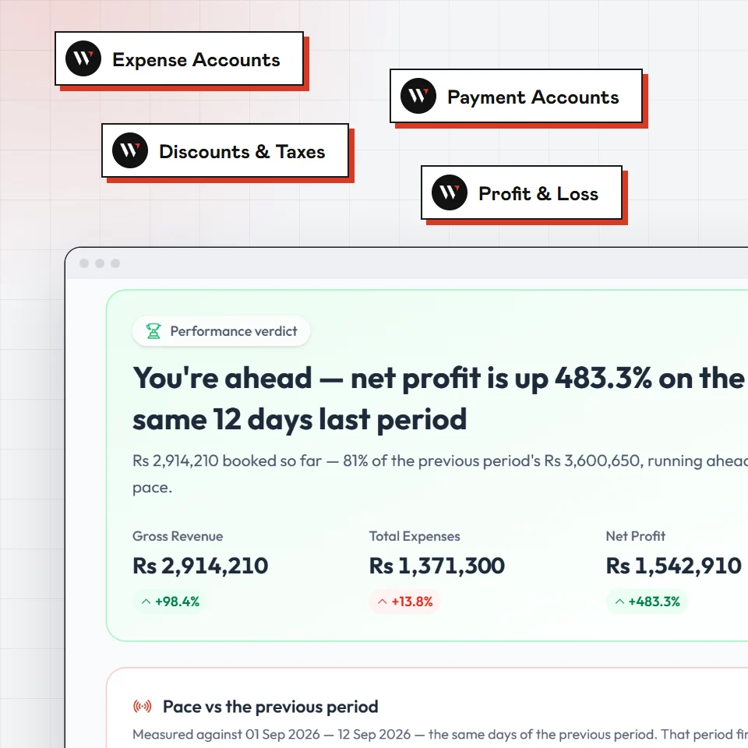The width and height of the screenshot is (748, 748).
Task: Select the Profit & Loss label
Action: click(538, 194)
